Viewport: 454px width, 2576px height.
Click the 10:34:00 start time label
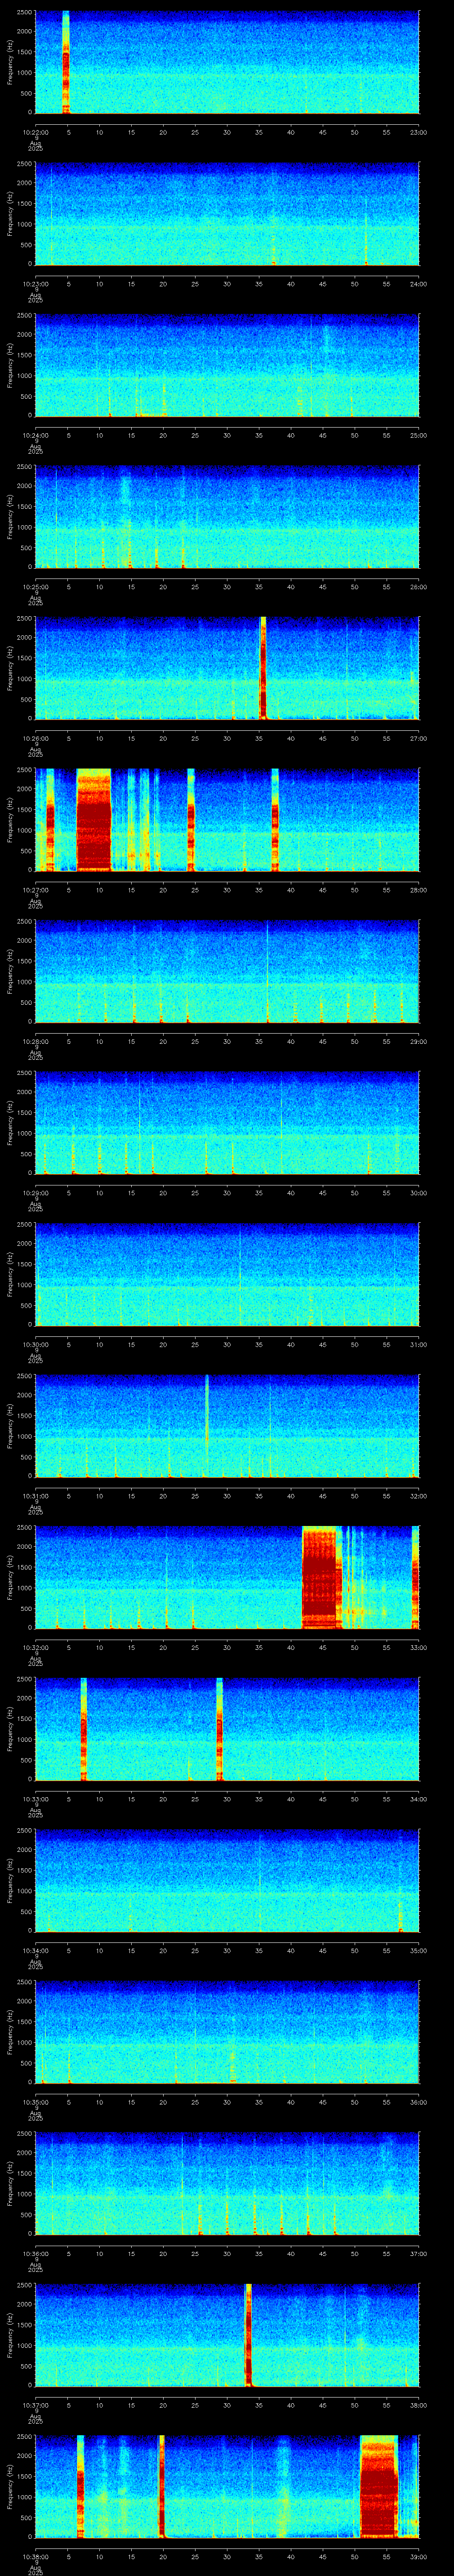pos(35,1950)
